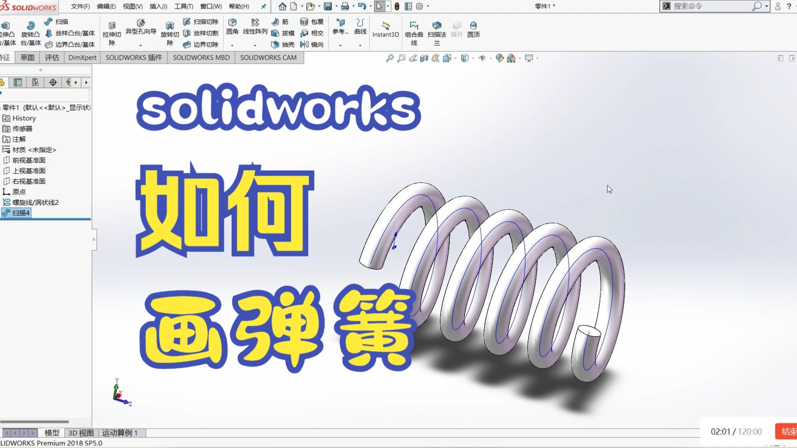Select the 扫描4 feature in tree
The image size is (797, 448).
[x=16, y=213]
